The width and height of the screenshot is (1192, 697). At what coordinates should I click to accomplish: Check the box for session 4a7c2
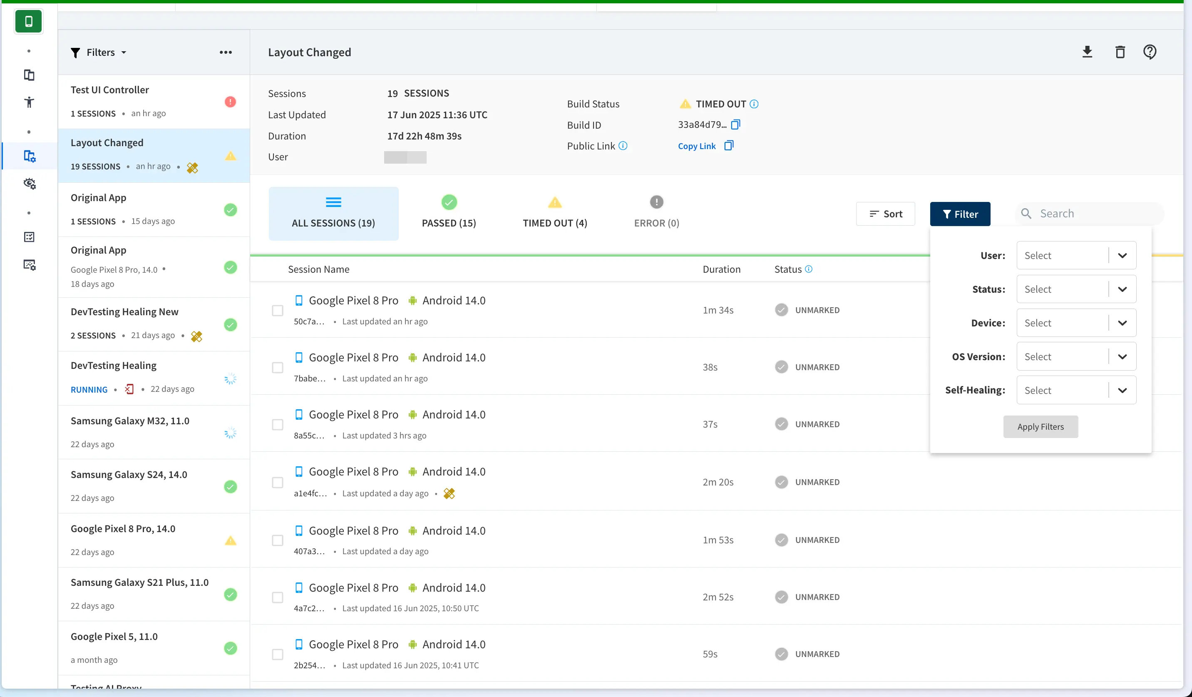(278, 597)
